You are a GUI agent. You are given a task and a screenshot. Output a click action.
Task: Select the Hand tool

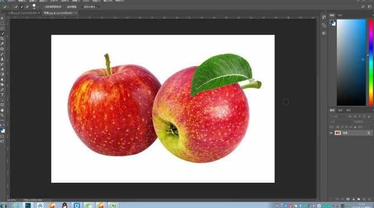click(x=2, y=110)
